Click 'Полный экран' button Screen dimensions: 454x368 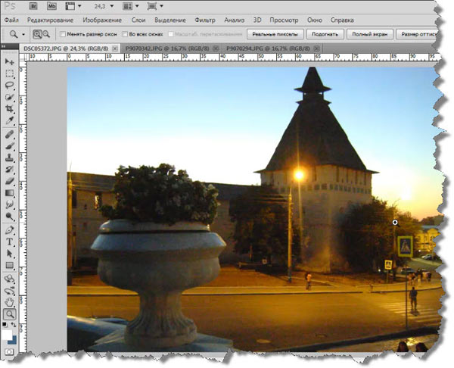(x=370, y=34)
